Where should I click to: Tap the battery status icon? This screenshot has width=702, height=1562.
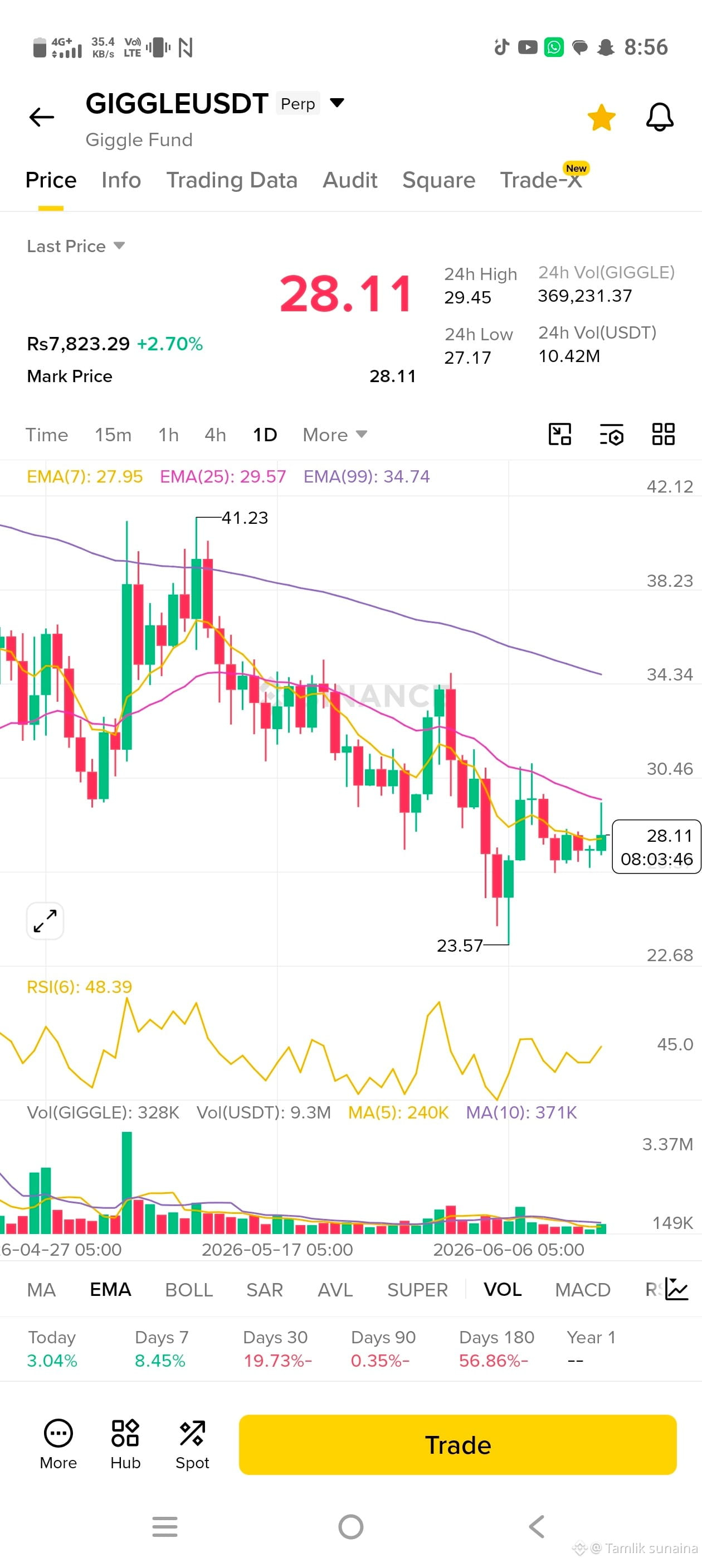(x=40, y=47)
